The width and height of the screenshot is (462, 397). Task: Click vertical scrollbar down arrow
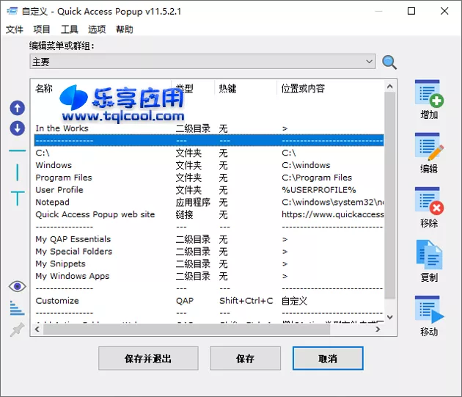390,317
